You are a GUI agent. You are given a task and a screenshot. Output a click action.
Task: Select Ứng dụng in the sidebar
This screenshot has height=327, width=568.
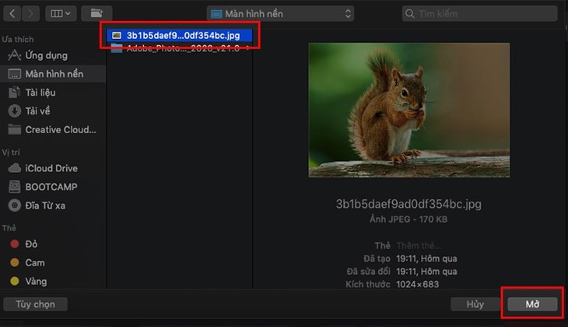47,55
